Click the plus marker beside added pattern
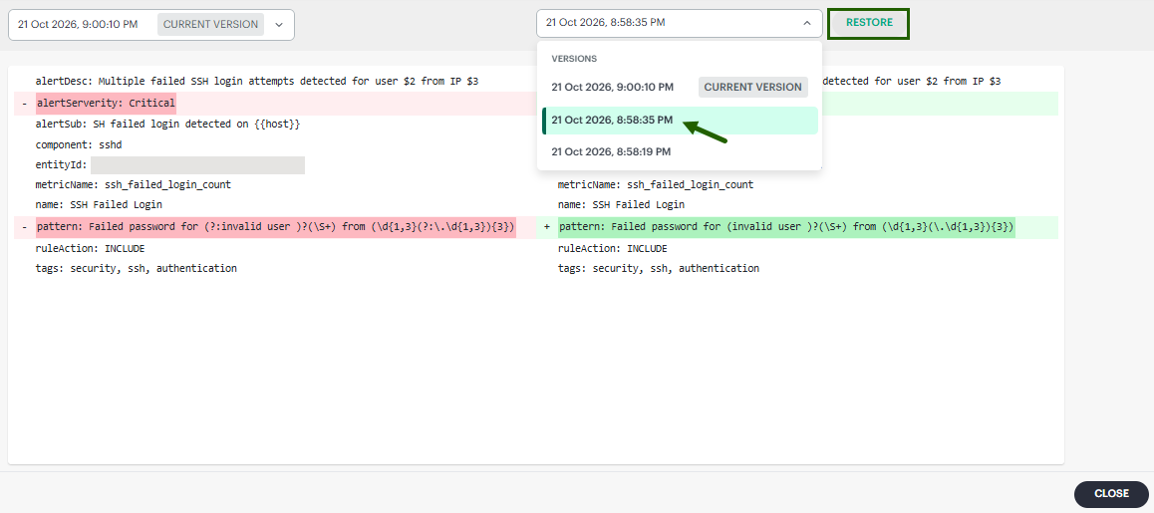 pos(547,227)
